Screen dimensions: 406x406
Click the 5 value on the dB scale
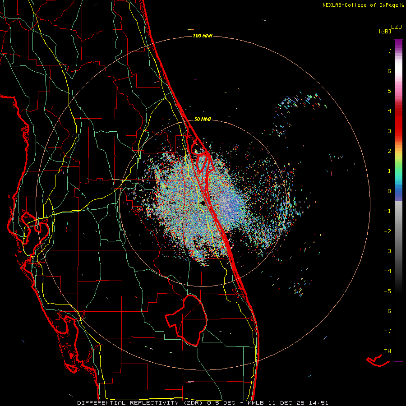coord(389,91)
